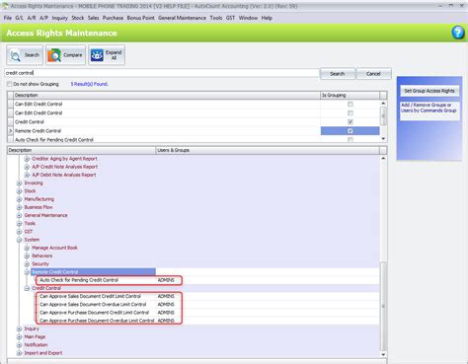Viewport: 468px width, 364px height.
Task: Click into the credit control search field
Action: [x=162, y=73]
